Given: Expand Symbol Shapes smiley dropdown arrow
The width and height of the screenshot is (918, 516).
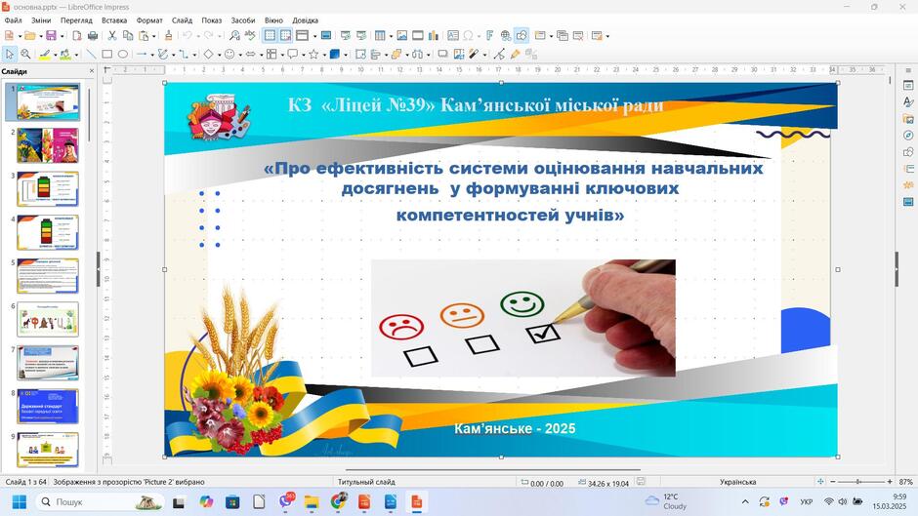Looking at the screenshot, I should click(240, 55).
